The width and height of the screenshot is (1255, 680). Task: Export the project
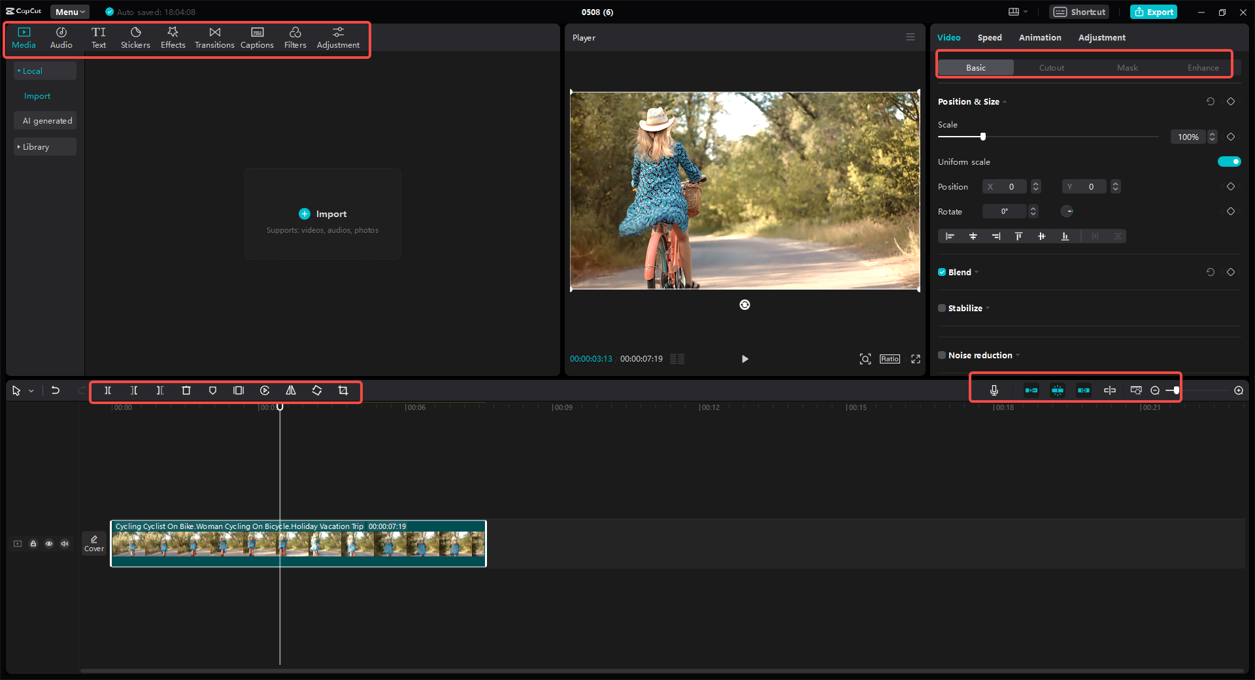point(1153,11)
